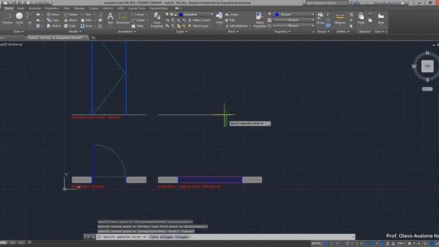
Task: Click the ViewCube W compass direction
Action: click(414, 67)
